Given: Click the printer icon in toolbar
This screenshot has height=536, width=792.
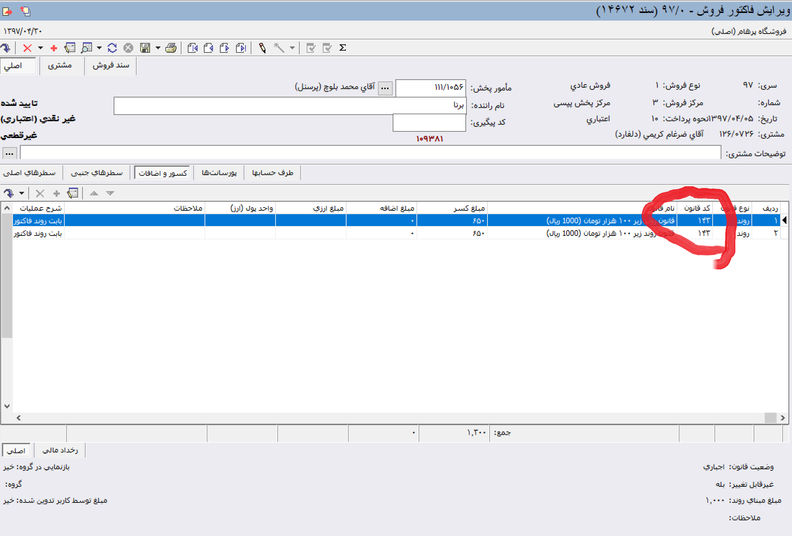Looking at the screenshot, I should (x=171, y=48).
